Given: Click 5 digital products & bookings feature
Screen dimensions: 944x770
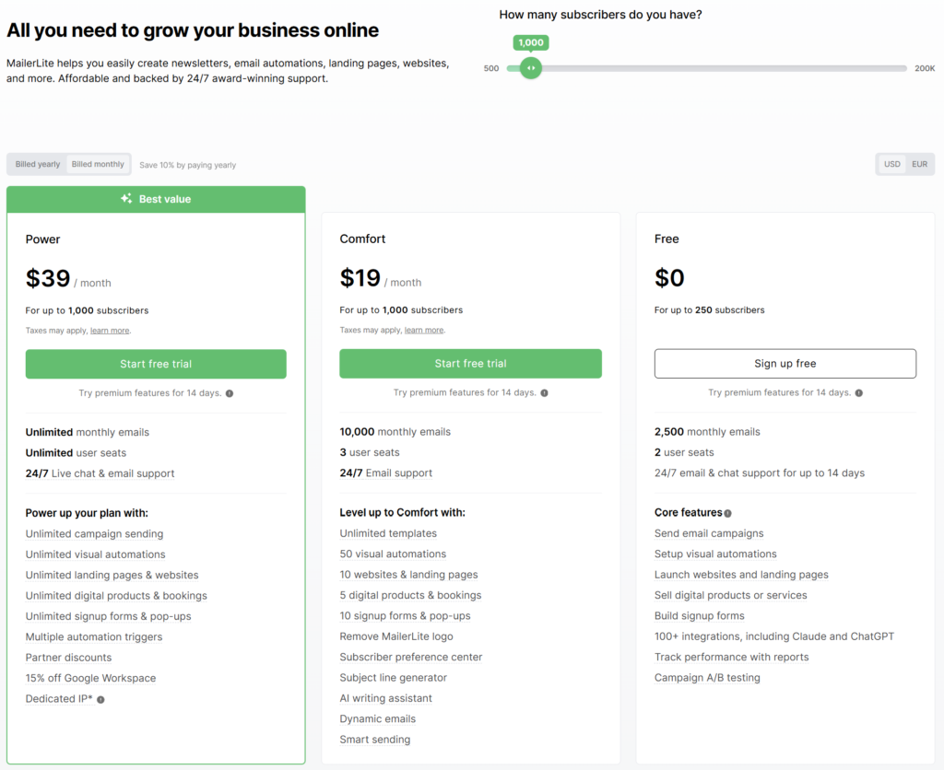Looking at the screenshot, I should coord(410,595).
